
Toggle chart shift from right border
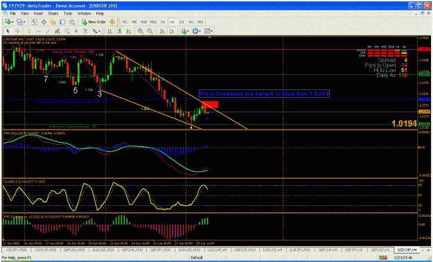(172, 31)
